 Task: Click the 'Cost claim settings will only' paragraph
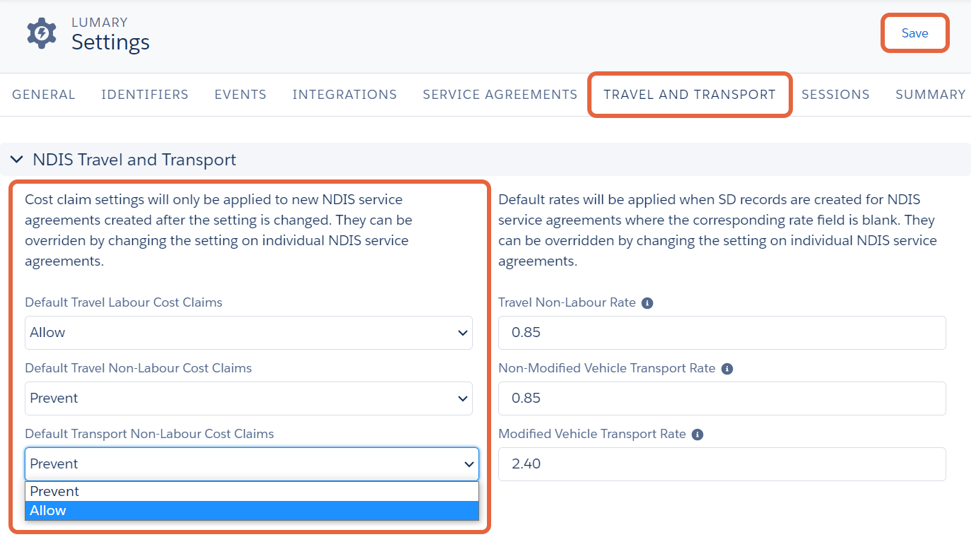point(219,230)
